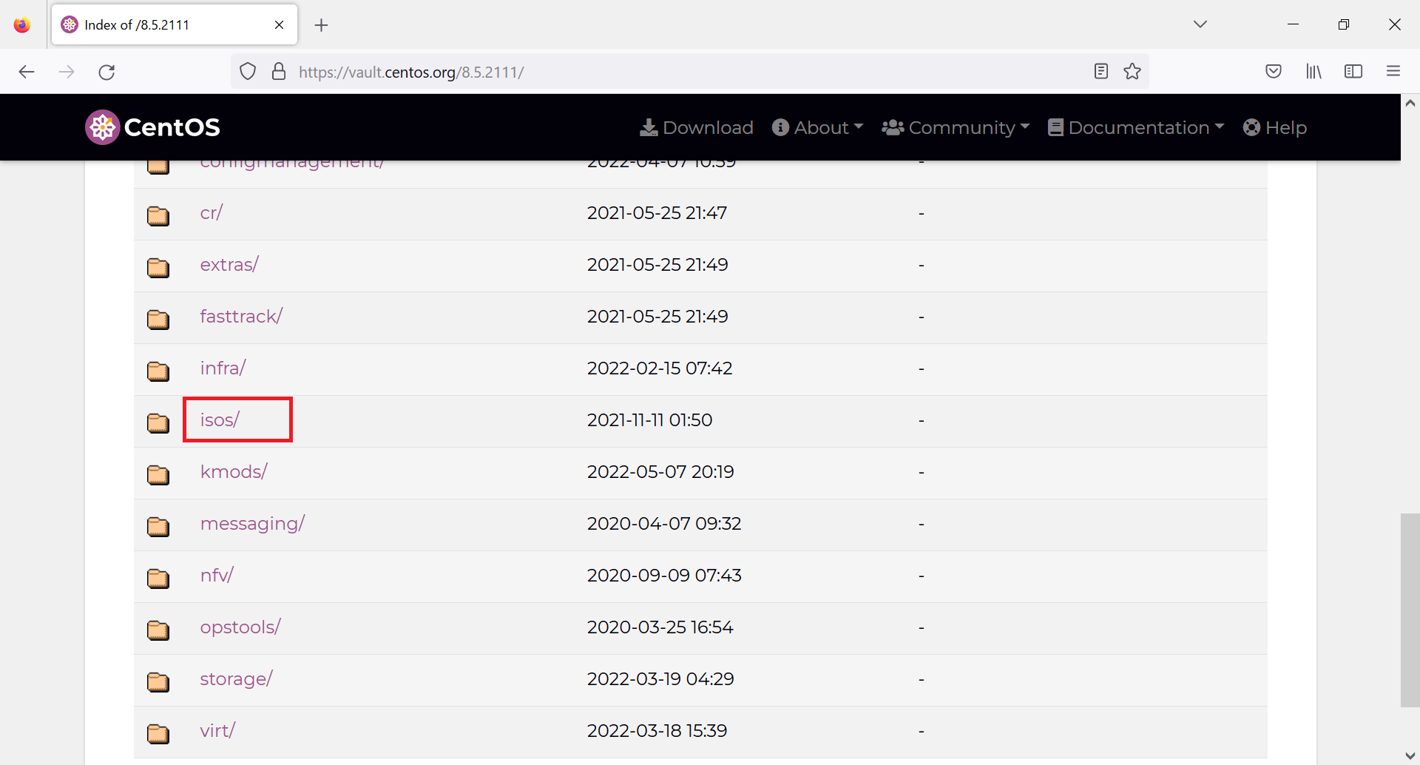Open the isos/ directory link

220,420
